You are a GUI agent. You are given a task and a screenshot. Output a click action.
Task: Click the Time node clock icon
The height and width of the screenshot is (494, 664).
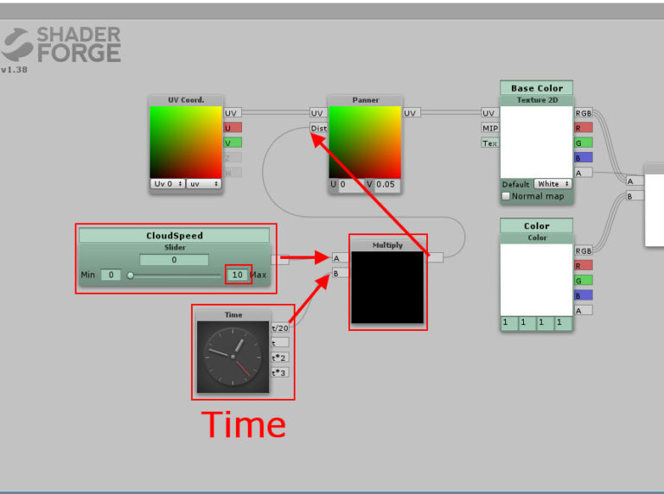pyautogui.click(x=233, y=356)
